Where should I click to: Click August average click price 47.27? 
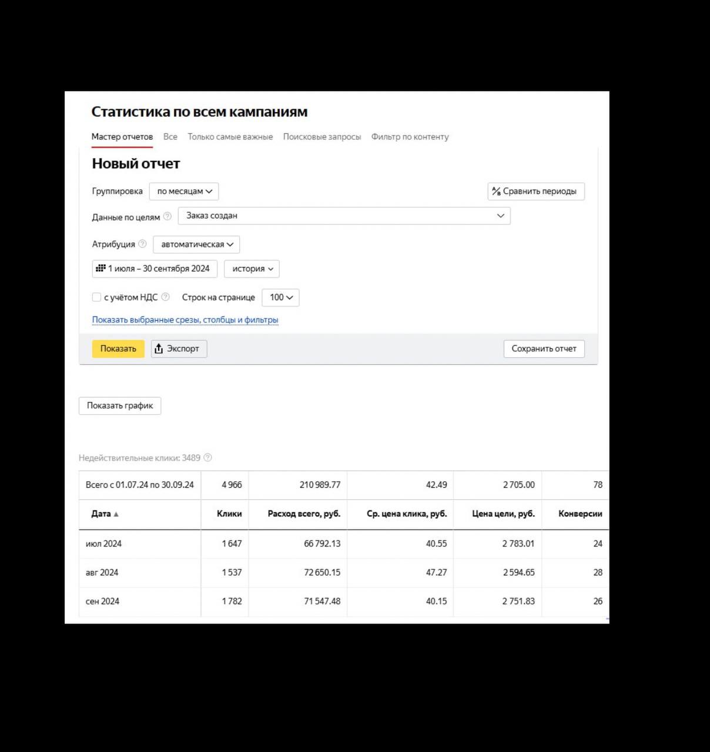[436, 573]
